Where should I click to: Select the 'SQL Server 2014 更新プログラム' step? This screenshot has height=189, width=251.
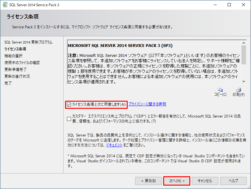[x=28, y=42]
